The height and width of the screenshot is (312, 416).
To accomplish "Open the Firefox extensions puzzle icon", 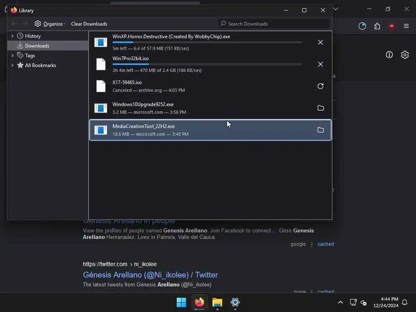I will (x=377, y=26).
